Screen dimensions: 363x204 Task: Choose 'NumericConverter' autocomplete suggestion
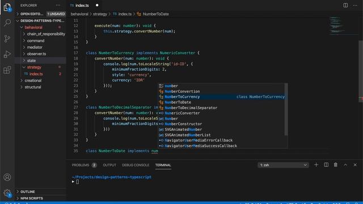point(222,113)
